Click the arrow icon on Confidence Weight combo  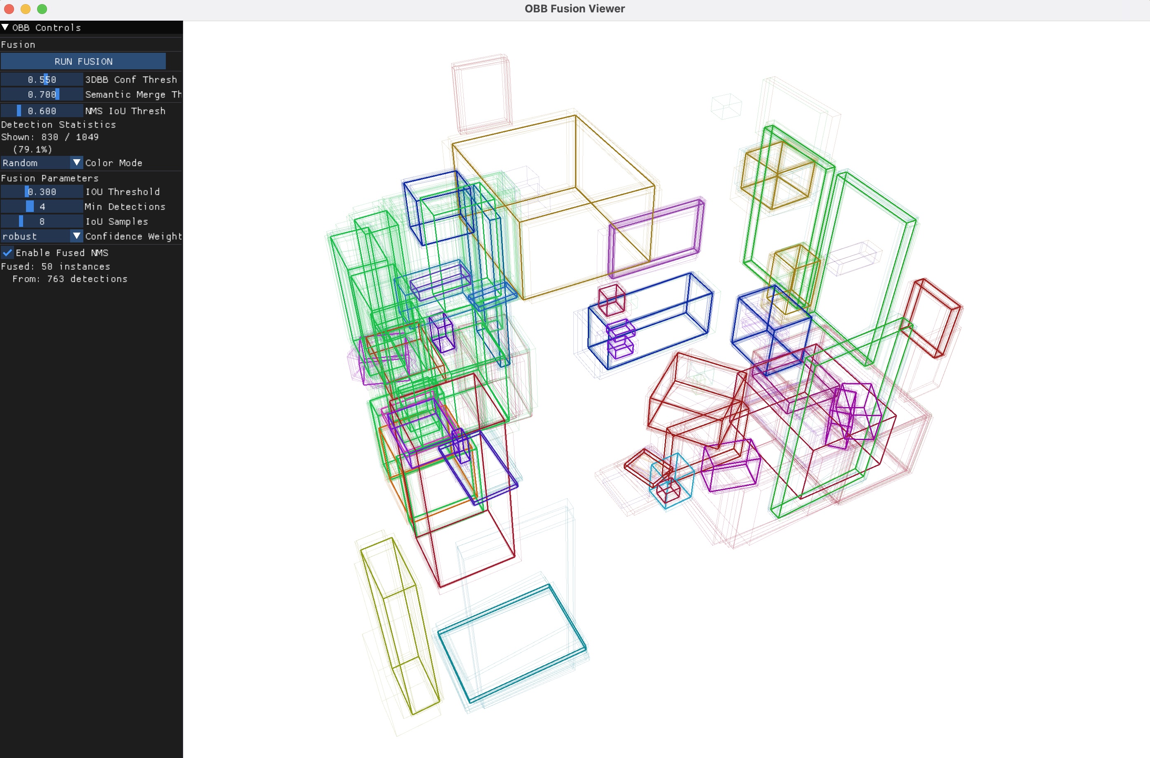(x=76, y=236)
